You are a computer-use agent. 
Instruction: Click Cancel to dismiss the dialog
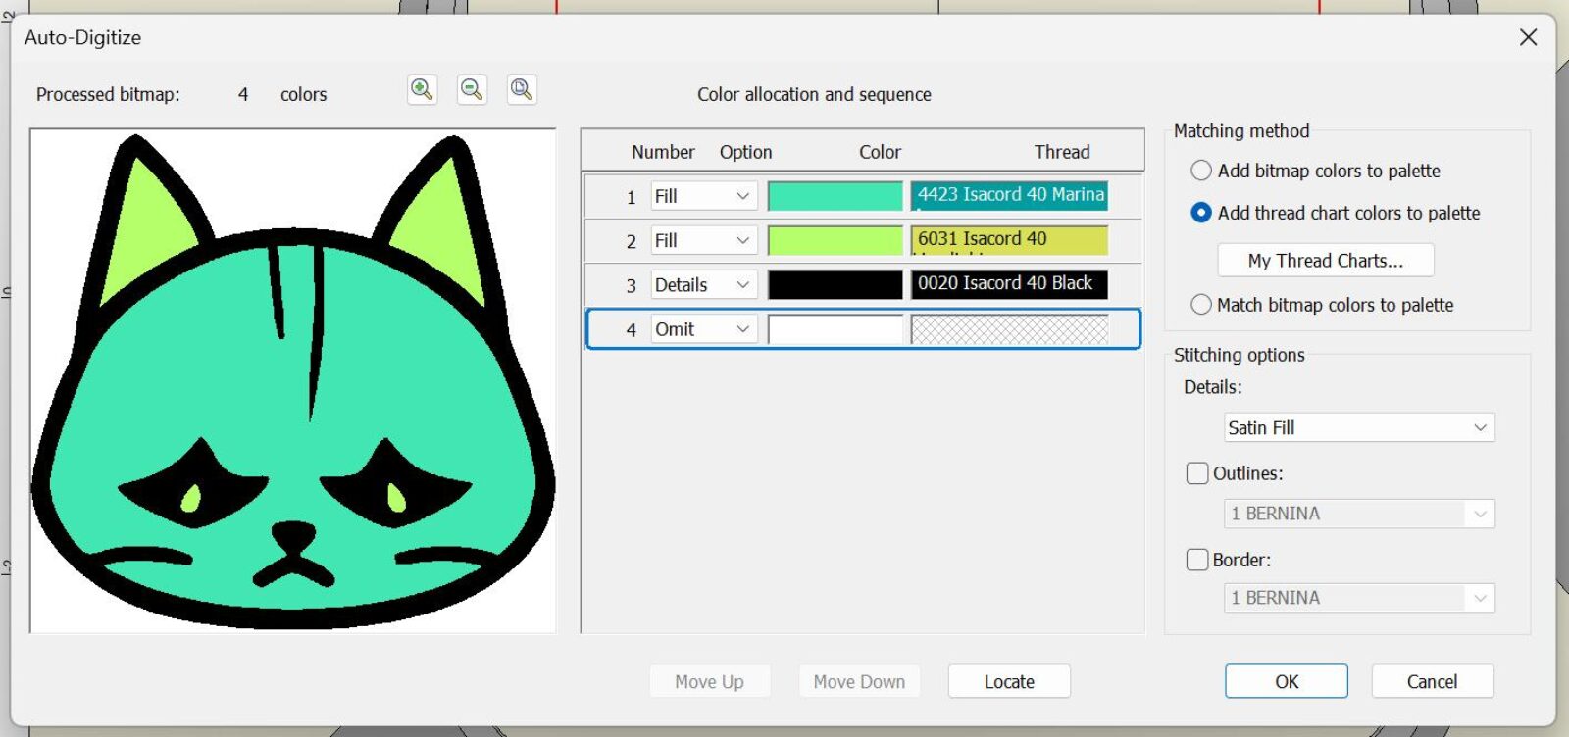click(1433, 681)
